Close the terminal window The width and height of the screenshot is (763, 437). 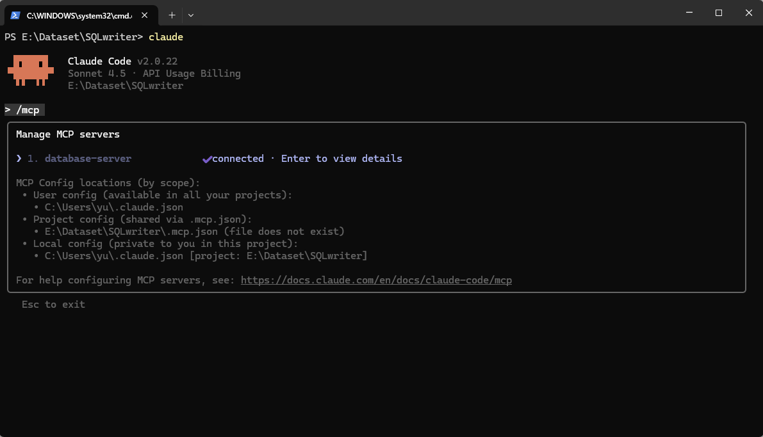[748, 13]
